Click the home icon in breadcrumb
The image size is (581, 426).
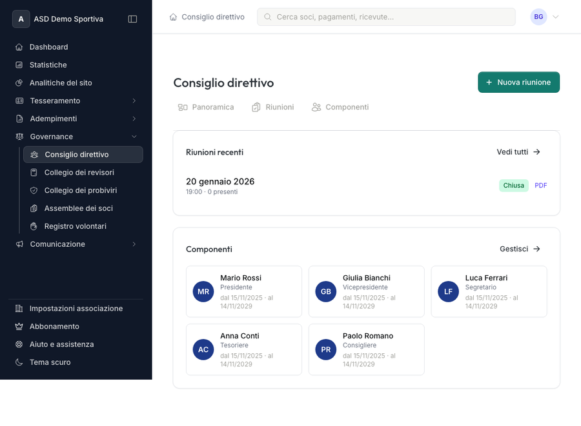(x=173, y=17)
